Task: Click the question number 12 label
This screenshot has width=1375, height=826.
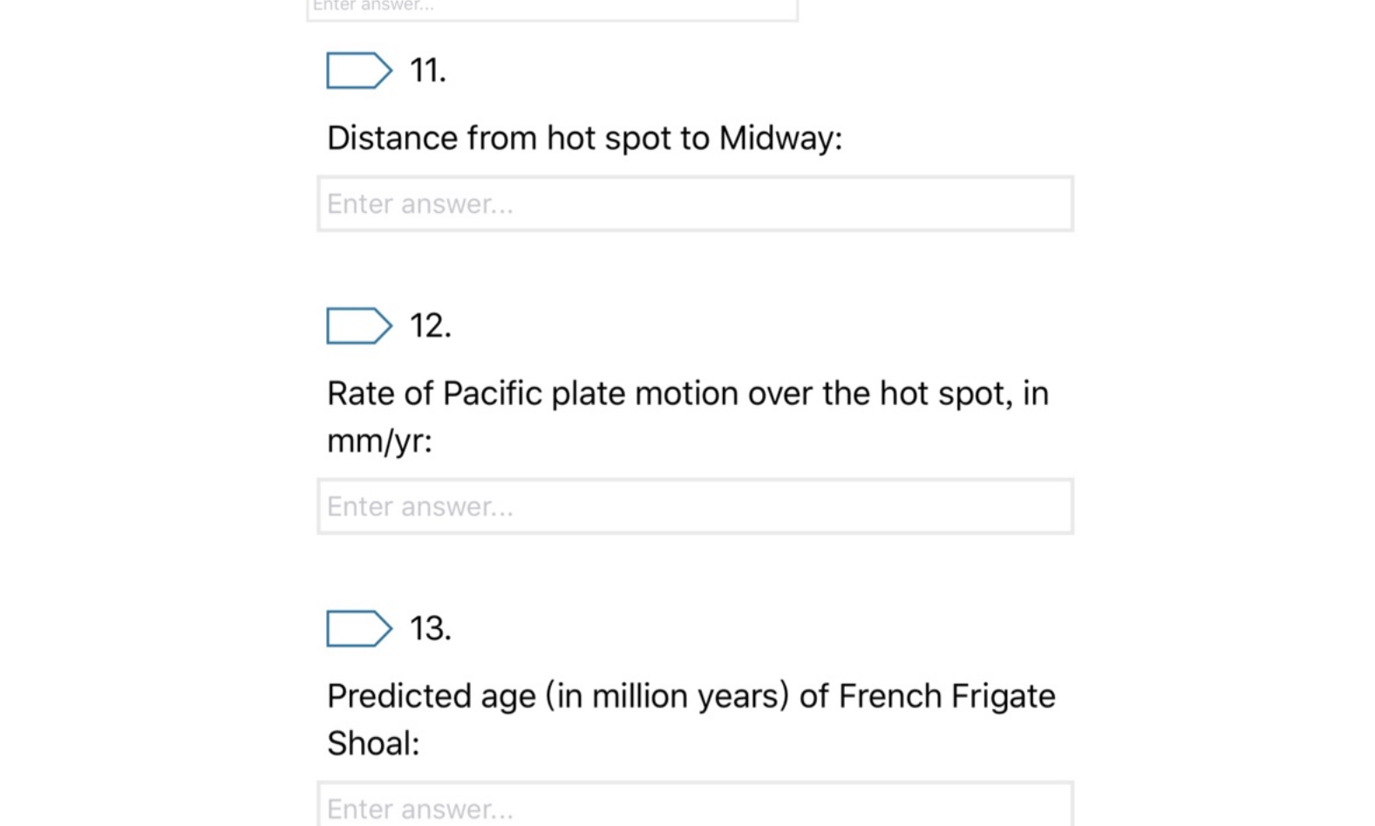Action: pos(430,326)
